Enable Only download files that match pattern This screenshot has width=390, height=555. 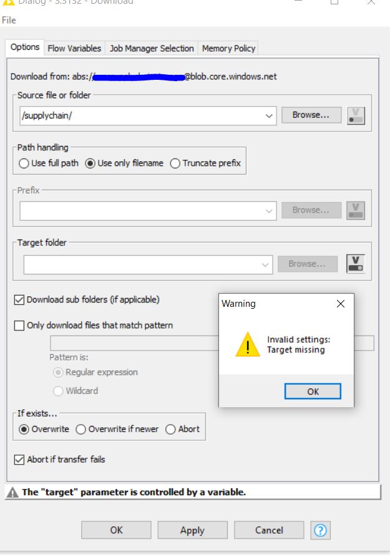(x=19, y=326)
